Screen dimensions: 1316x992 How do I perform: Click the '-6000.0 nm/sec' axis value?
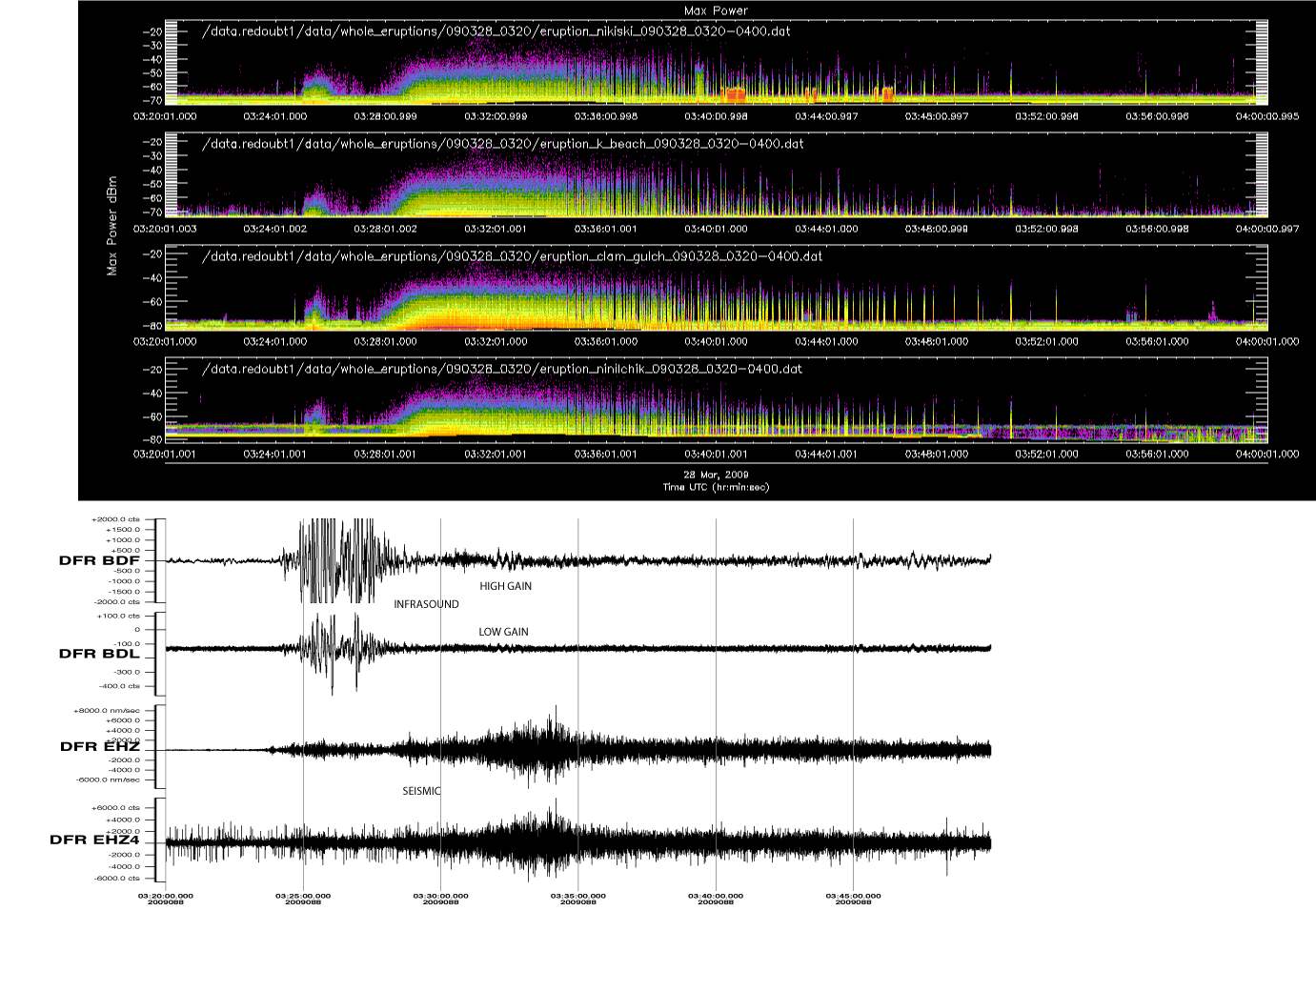pyautogui.click(x=108, y=779)
